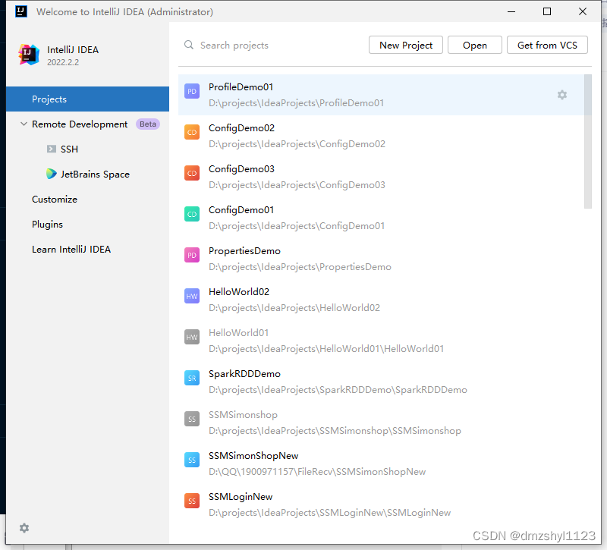Click the Beta badge label
This screenshot has width=607, height=550.
pos(147,124)
